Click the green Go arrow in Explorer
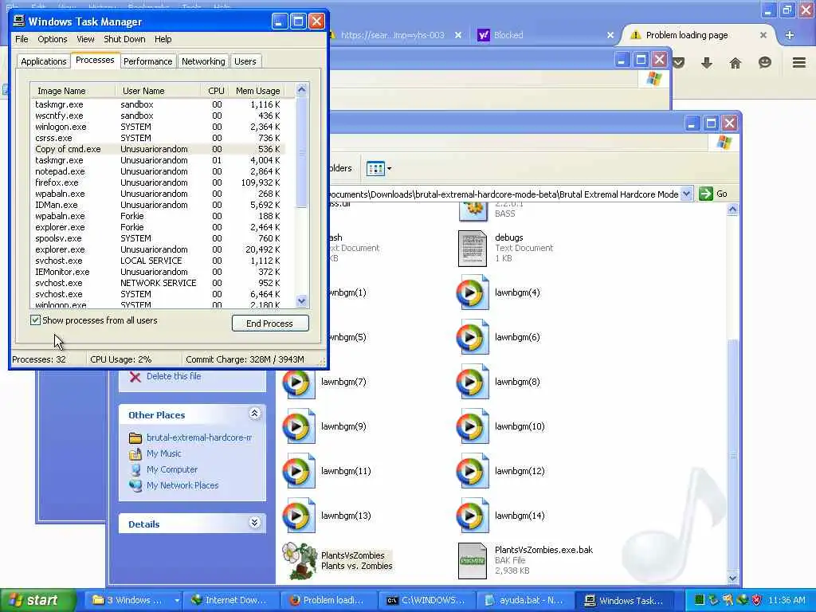Viewport: 816px width, 612px height. click(706, 194)
